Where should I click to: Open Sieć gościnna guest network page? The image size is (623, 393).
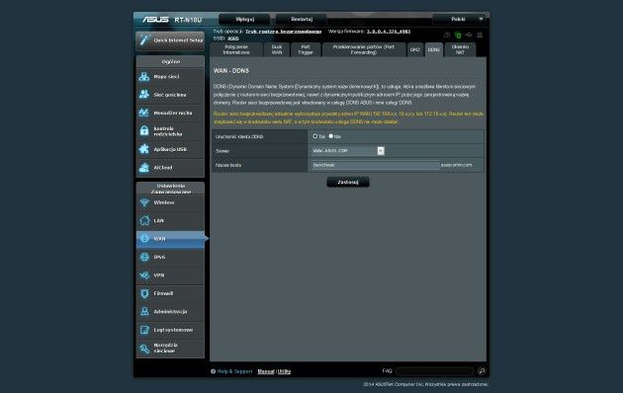click(x=170, y=95)
